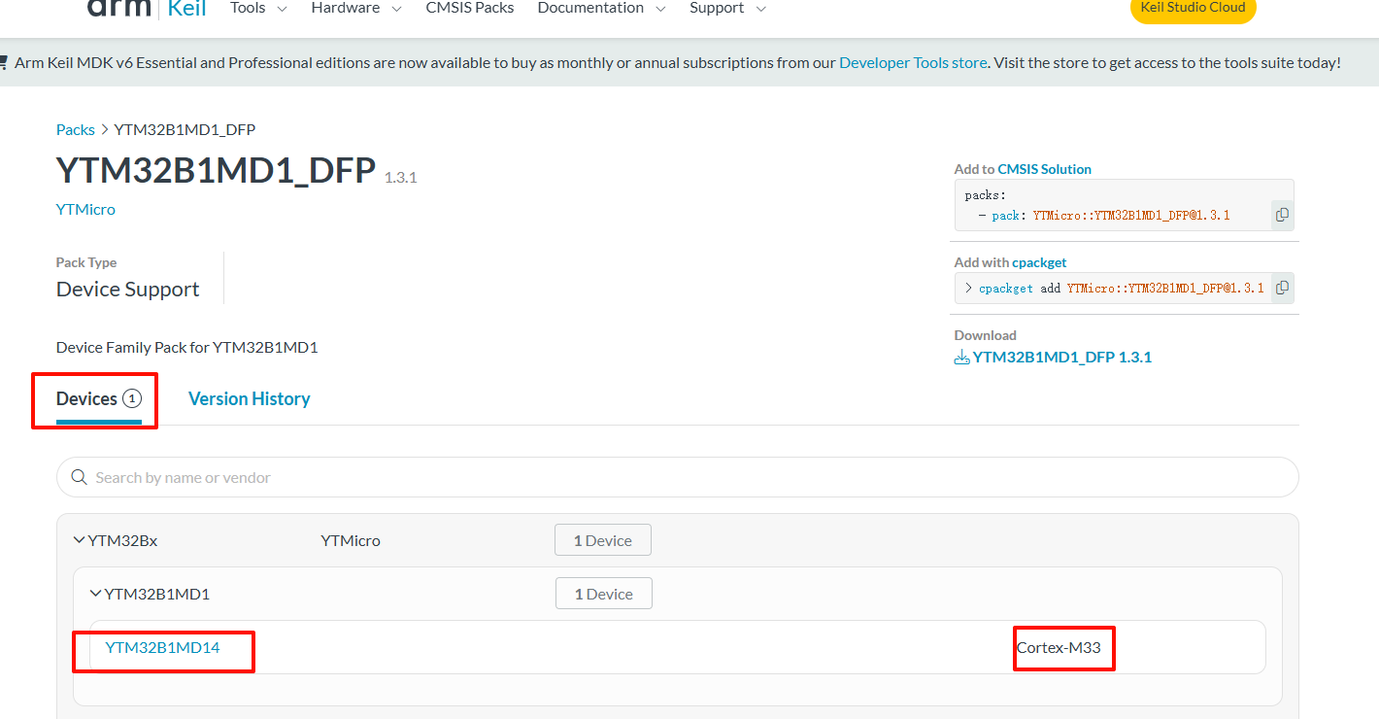The width and height of the screenshot is (1379, 719).
Task: Collapse the YTM32B1MD1 subfamily row
Action: [96, 594]
